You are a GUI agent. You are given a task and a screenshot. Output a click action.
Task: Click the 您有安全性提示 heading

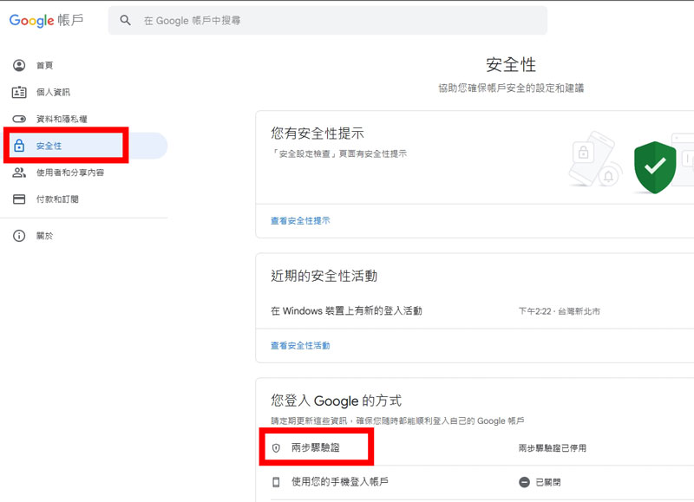(318, 134)
